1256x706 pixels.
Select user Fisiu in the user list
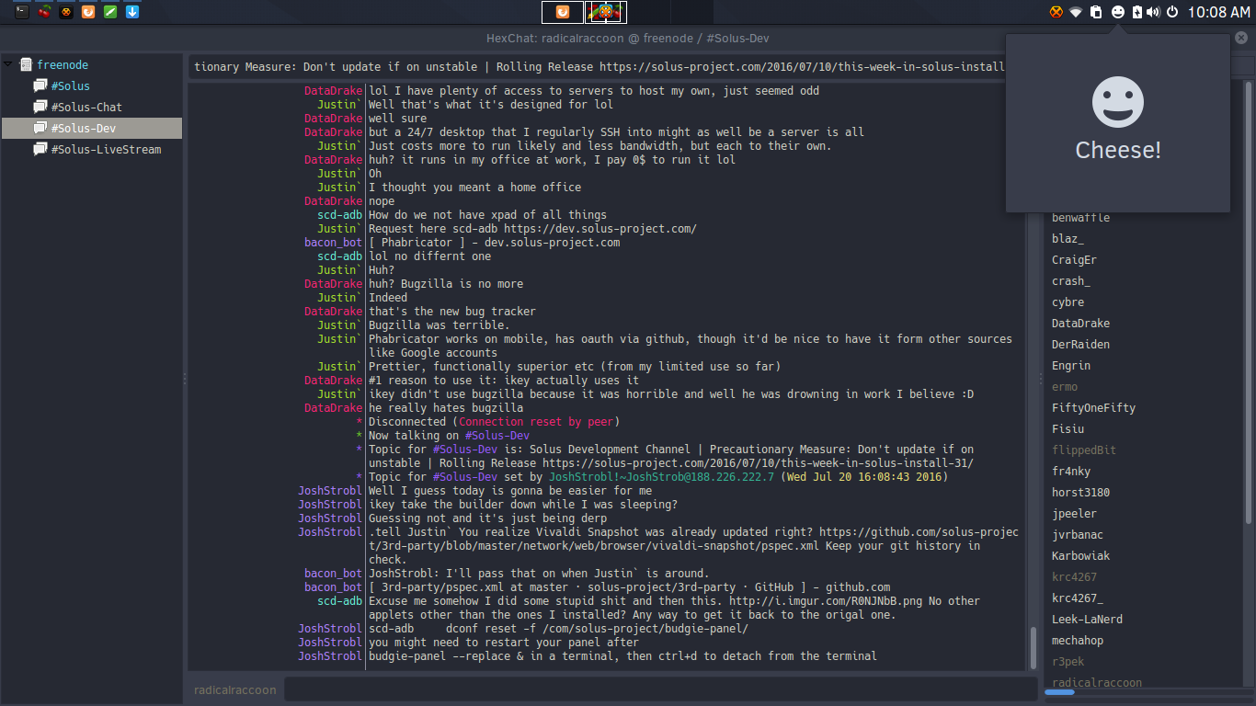[x=1068, y=429]
